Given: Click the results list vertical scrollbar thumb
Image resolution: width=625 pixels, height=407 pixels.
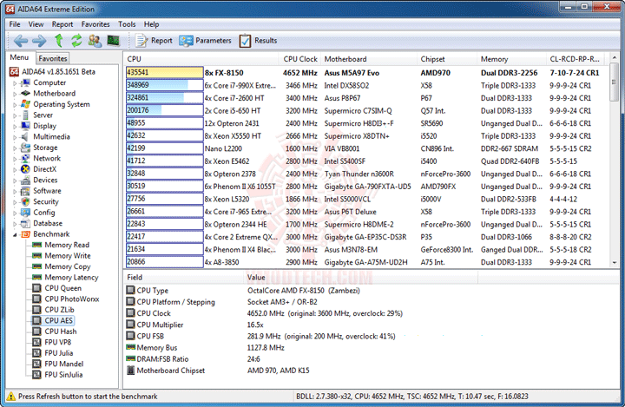Looking at the screenshot, I should [x=615, y=84].
